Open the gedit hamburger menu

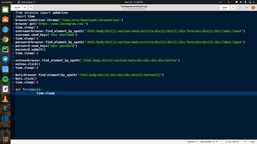[233, 8]
